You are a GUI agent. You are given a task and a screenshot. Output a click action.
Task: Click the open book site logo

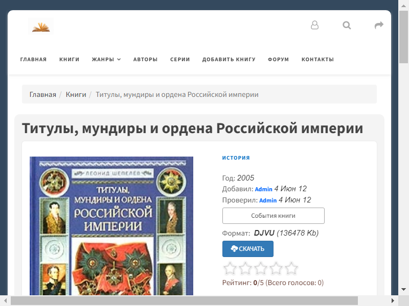(x=41, y=27)
